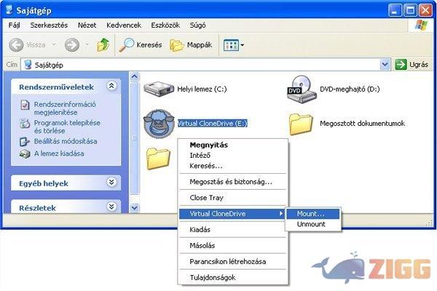Expand the Részletek panel
The image size is (437, 291).
pyautogui.click(x=111, y=207)
